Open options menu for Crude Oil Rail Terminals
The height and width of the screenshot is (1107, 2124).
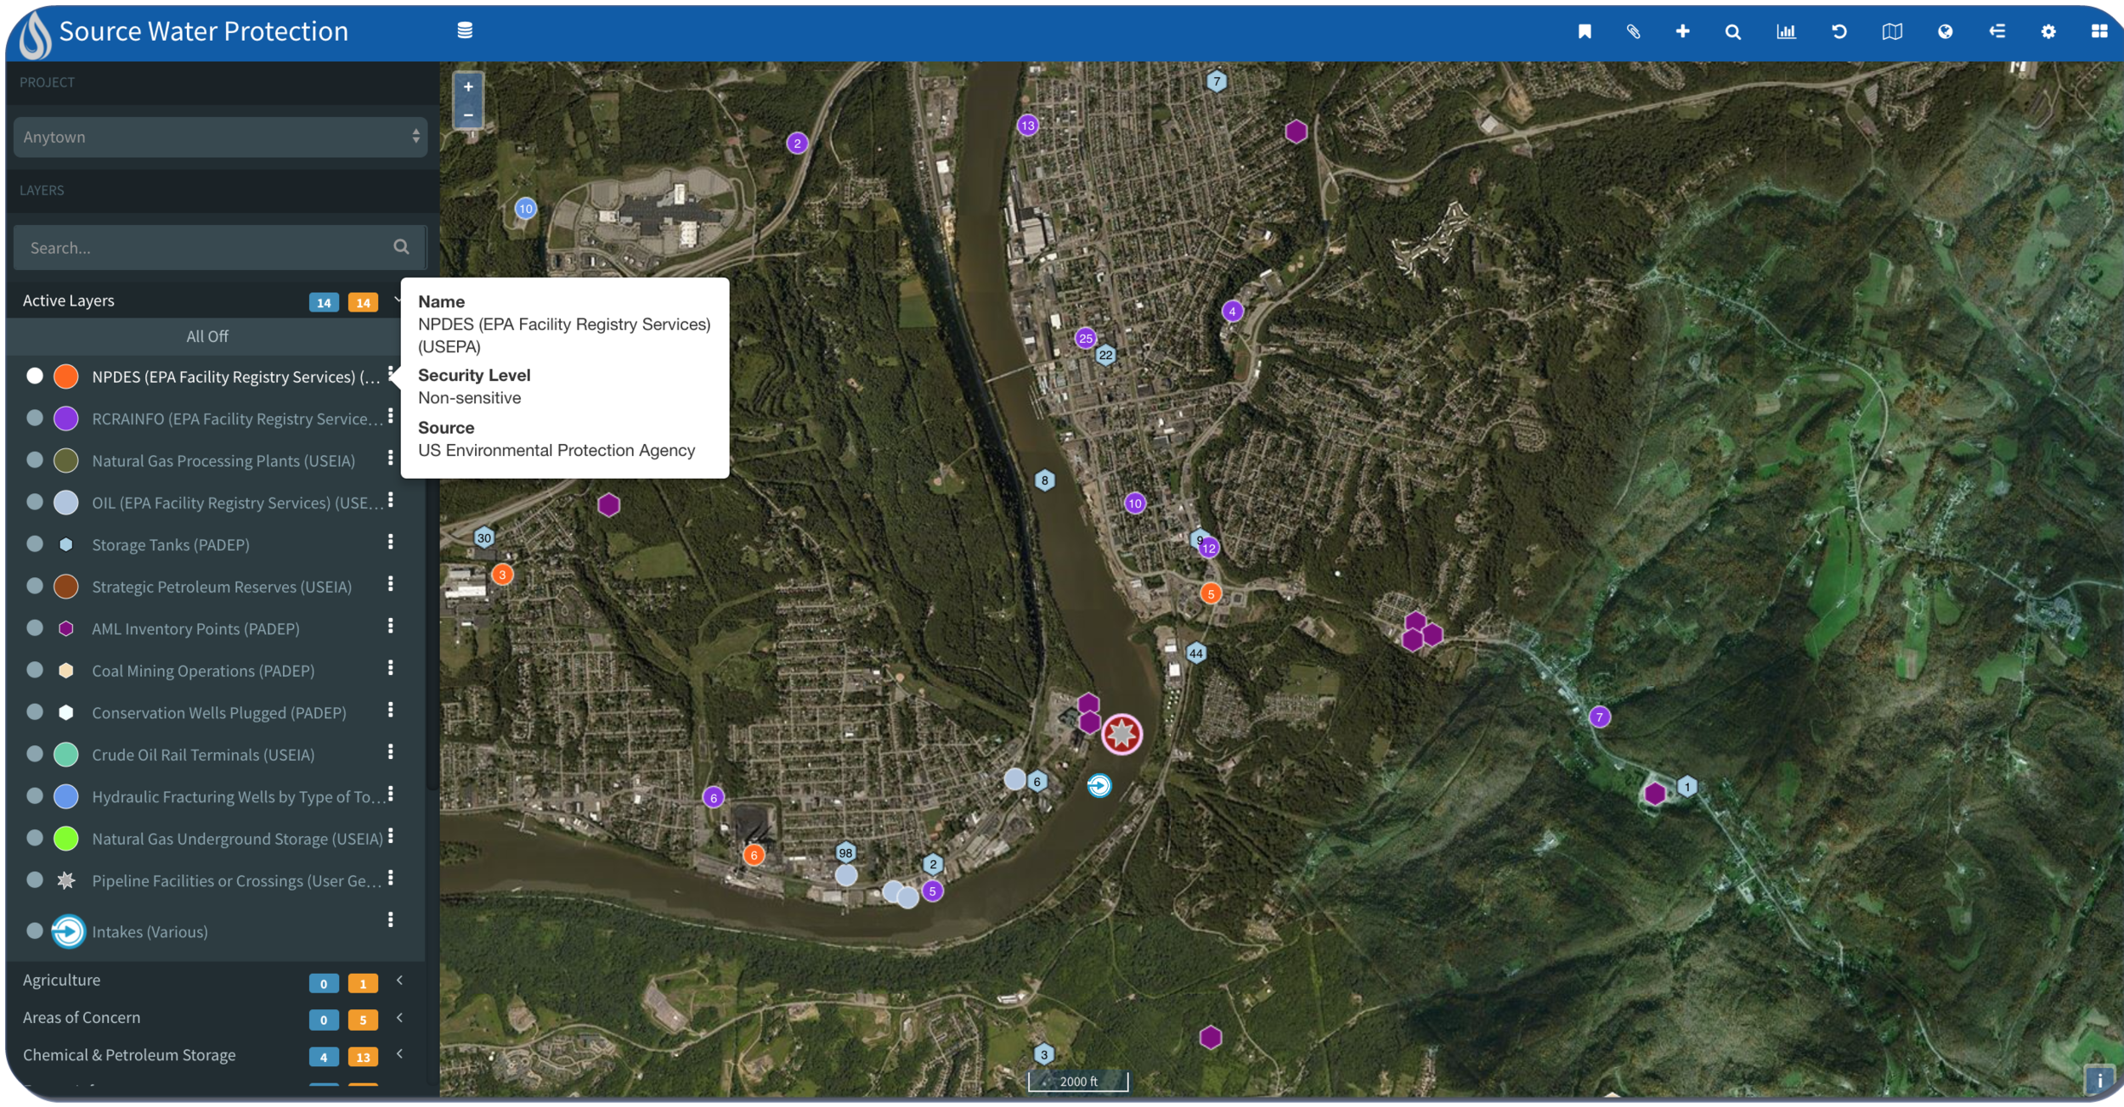click(390, 752)
